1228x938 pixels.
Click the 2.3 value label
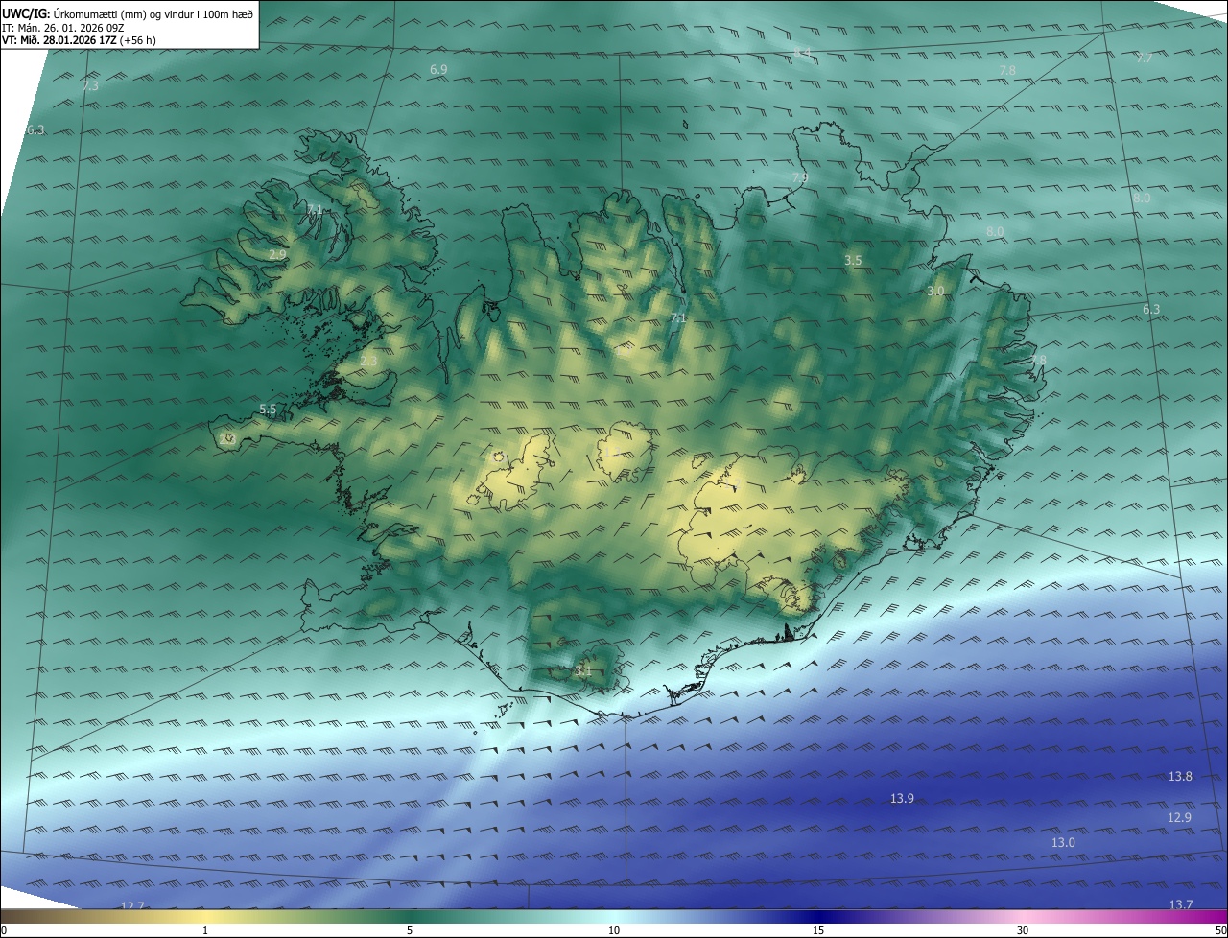tap(368, 362)
